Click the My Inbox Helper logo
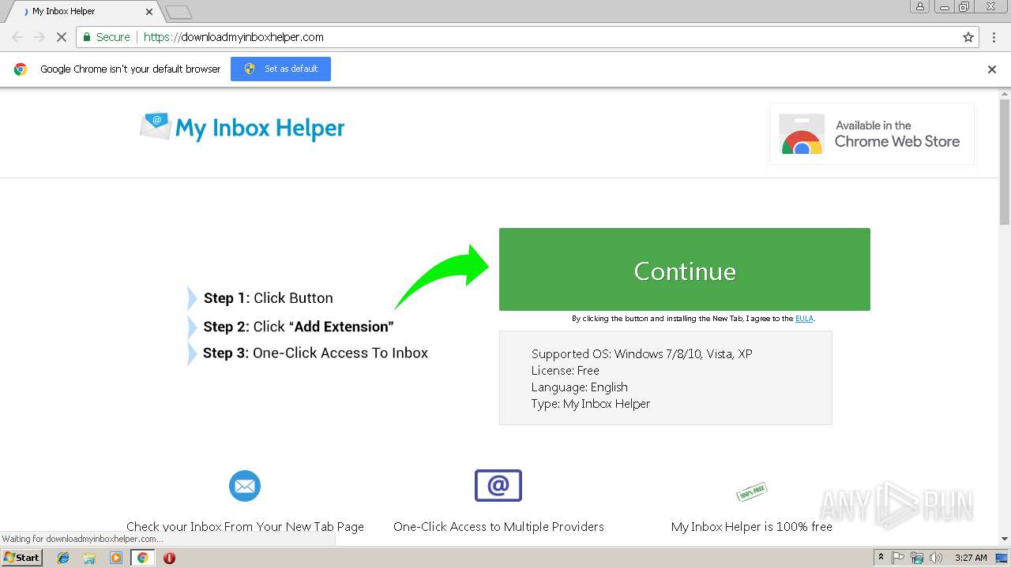 click(x=242, y=128)
